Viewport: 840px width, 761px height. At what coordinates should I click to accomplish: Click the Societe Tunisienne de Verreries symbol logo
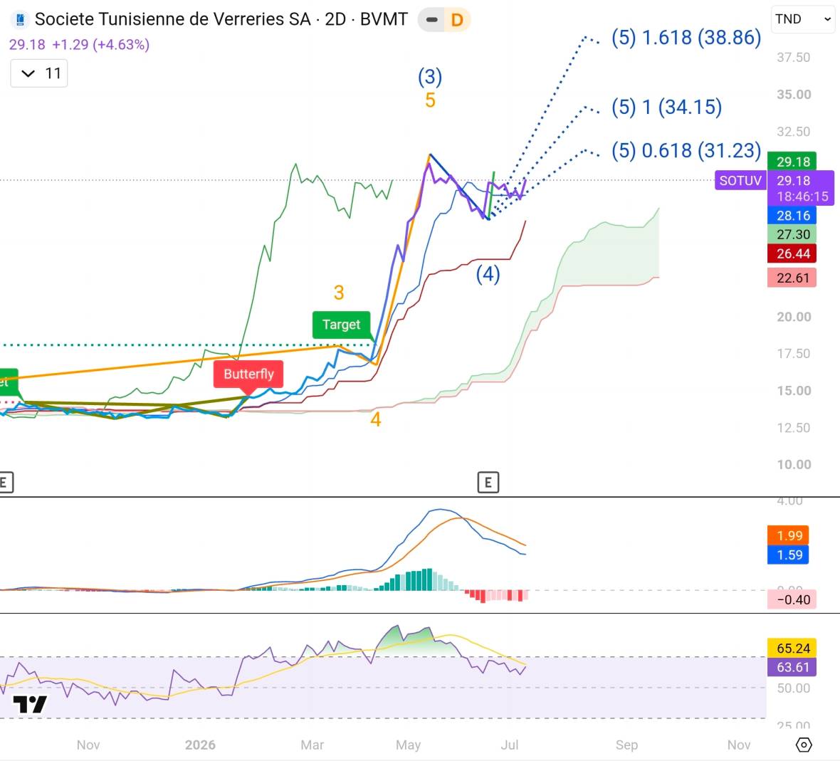(x=20, y=20)
